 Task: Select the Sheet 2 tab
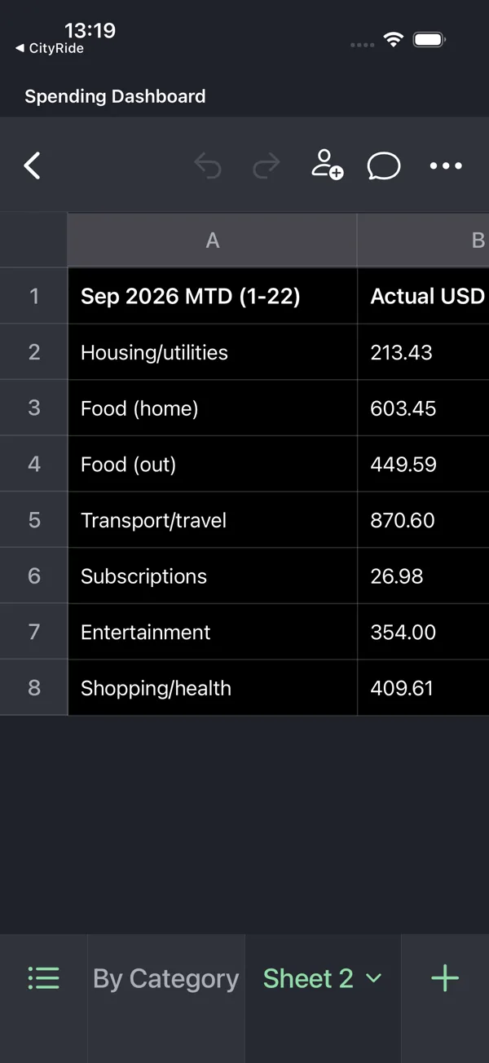[x=308, y=978]
